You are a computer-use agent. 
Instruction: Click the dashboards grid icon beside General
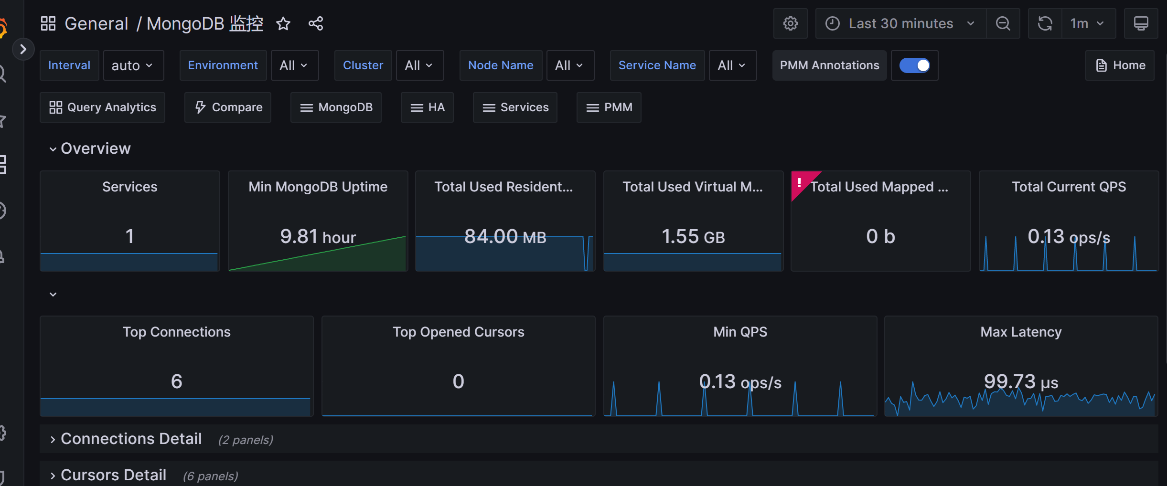[x=48, y=23]
